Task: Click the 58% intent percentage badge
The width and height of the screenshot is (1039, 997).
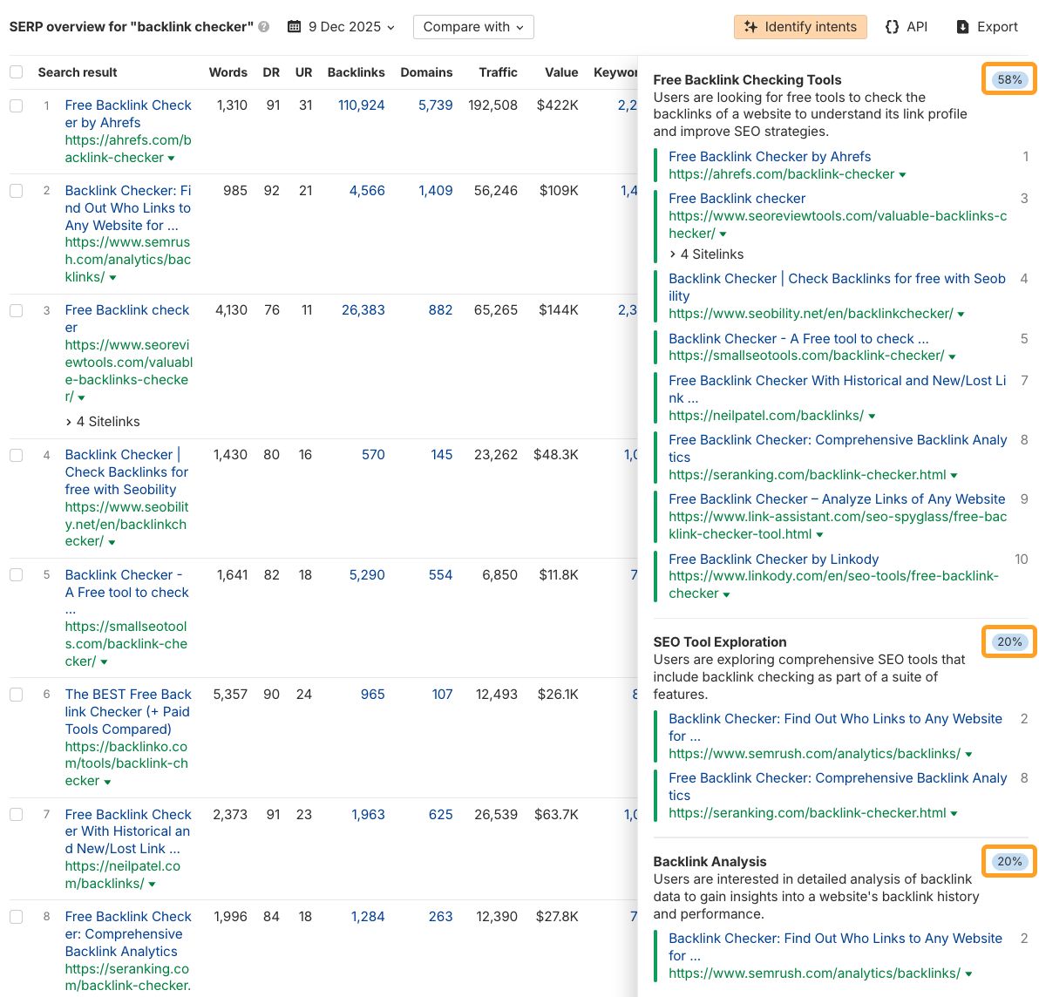Action: click(x=1008, y=79)
